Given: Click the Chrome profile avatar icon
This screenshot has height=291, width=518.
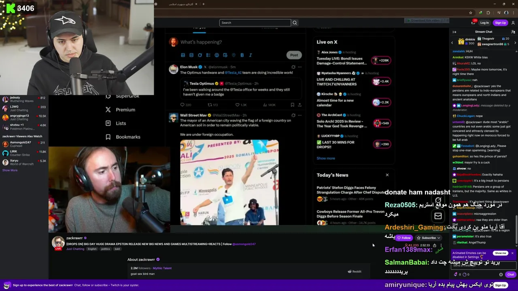Looking at the screenshot, I should 506,13.
